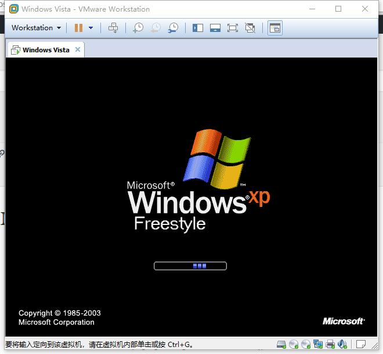Close the VMware Workstation window
The image size is (383, 354).
pyautogui.click(x=365, y=9)
